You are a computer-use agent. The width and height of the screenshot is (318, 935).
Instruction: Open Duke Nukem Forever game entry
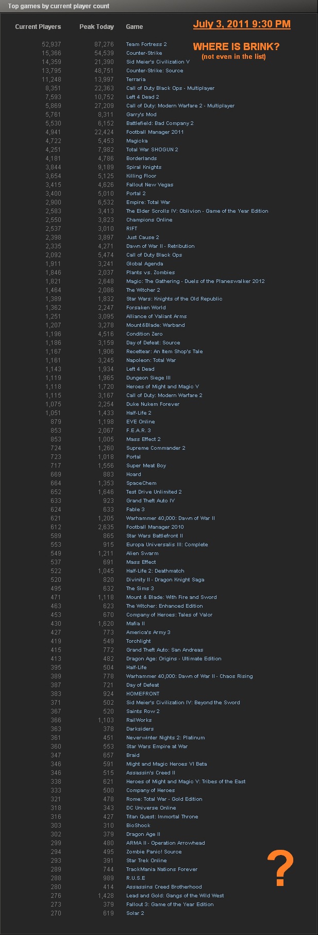pyautogui.click(x=153, y=404)
